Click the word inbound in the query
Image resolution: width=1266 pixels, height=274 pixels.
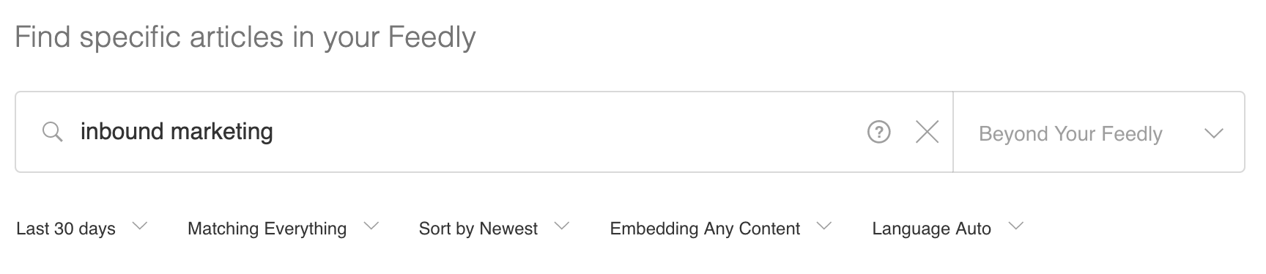pyautogui.click(x=122, y=132)
